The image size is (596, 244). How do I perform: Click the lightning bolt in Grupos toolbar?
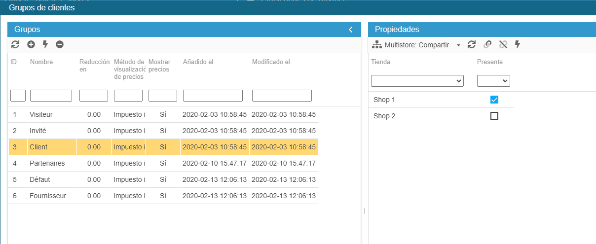45,44
